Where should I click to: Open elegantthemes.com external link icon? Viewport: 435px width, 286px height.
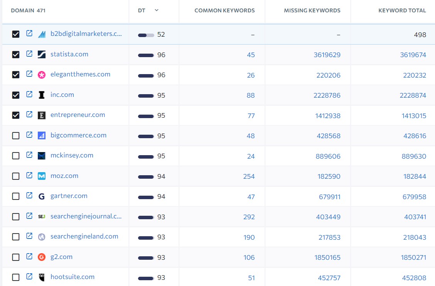(x=29, y=74)
